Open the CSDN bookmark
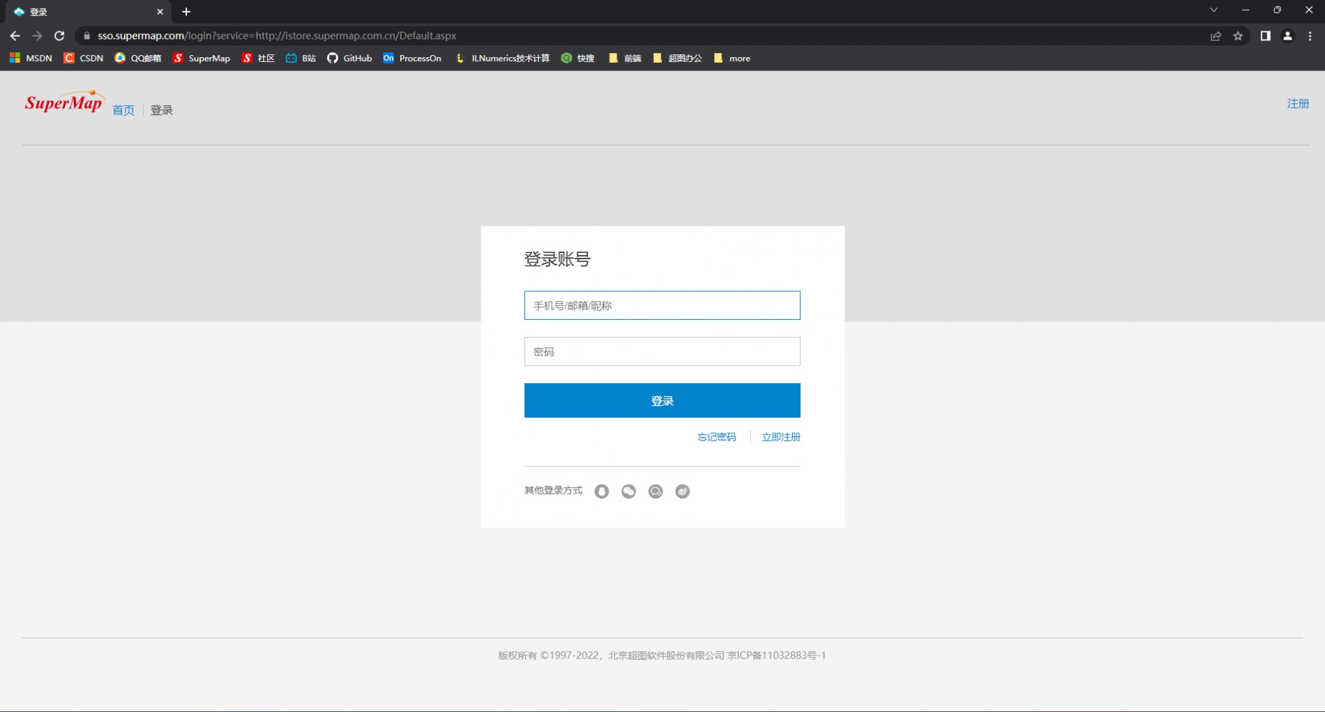 [84, 59]
